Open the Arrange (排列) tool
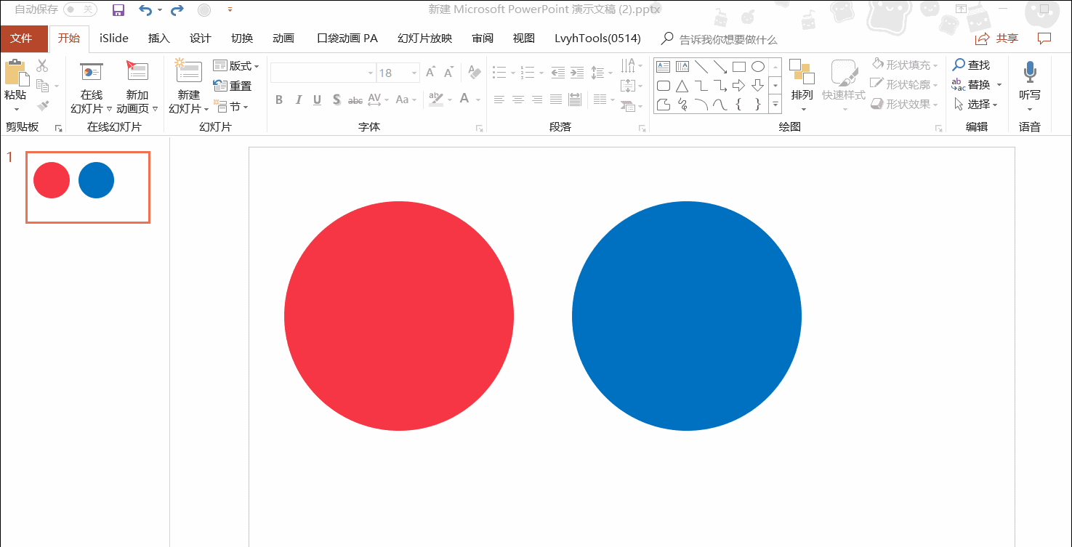Viewport: 1072px width, 547px height. click(802, 80)
